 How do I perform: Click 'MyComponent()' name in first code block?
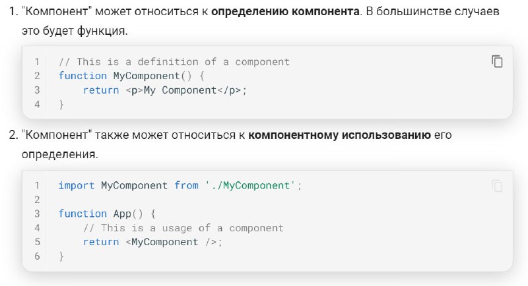click(152, 76)
